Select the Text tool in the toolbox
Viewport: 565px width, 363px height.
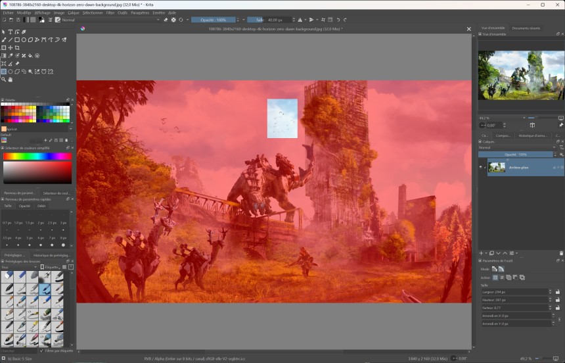[10, 32]
